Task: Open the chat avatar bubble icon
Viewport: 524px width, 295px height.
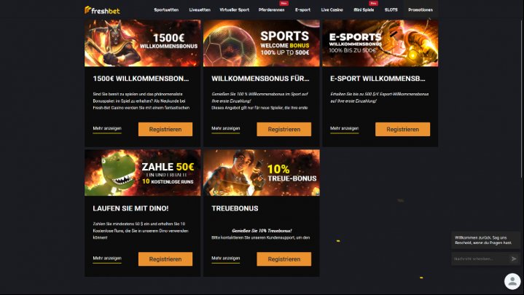Action: (x=512, y=281)
